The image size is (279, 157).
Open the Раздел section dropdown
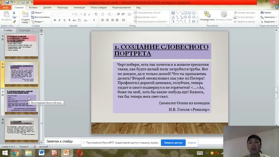[x=37, y=21]
